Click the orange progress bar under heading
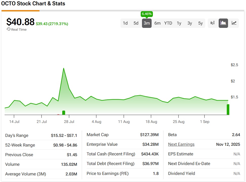The height and width of the screenshot is (182, 246). coord(20,11)
